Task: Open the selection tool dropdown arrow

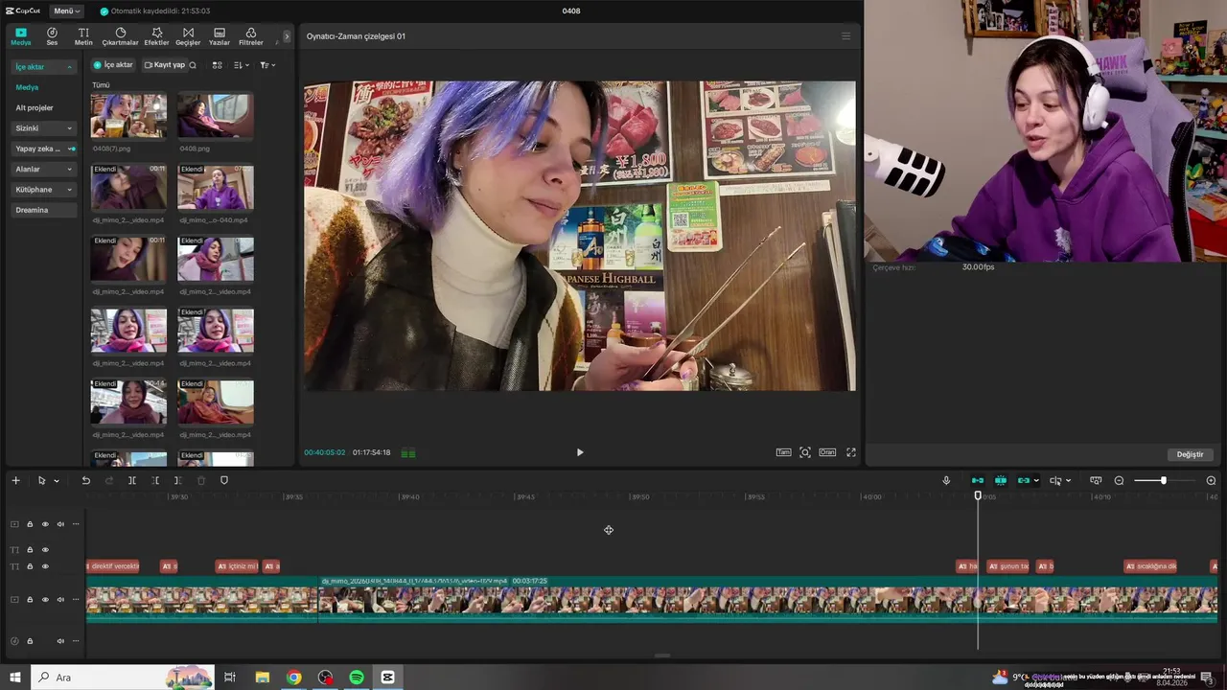Action: coord(57,481)
